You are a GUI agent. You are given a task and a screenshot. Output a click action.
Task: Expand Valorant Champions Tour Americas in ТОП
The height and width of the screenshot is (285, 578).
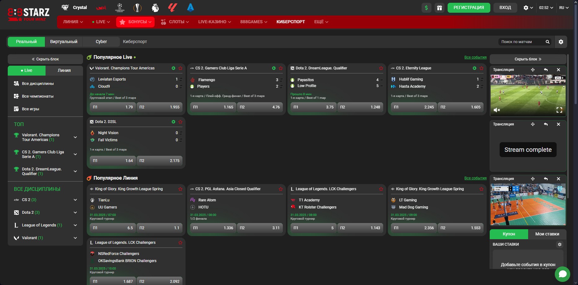pyautogui.click(x=75, y=137)
